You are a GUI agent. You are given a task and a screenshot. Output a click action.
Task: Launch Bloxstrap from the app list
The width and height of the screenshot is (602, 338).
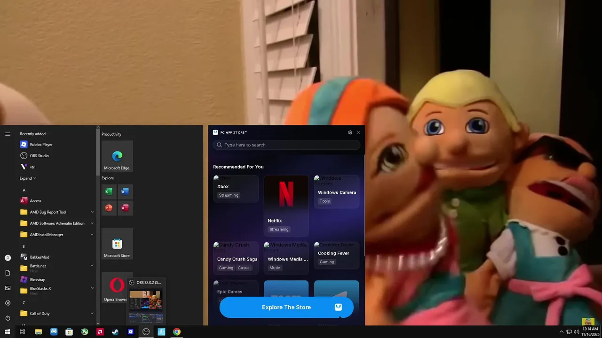click(56, 280)
